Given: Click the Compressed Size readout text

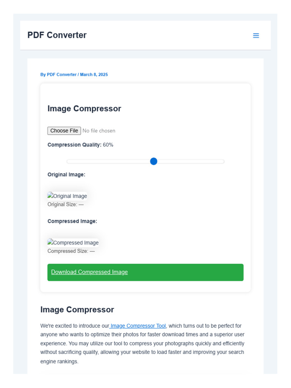Looking at the screenshot, I should tap(71, 251).
